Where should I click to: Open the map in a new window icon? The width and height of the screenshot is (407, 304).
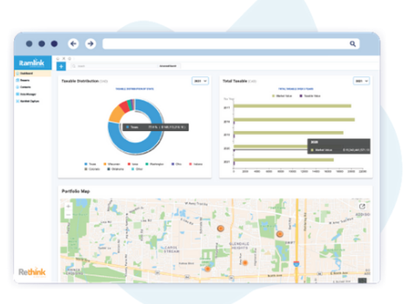click(362, 207)
